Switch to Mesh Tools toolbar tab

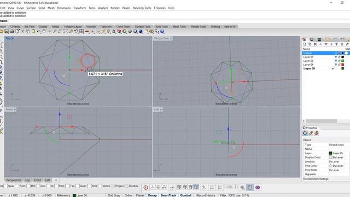179,27
